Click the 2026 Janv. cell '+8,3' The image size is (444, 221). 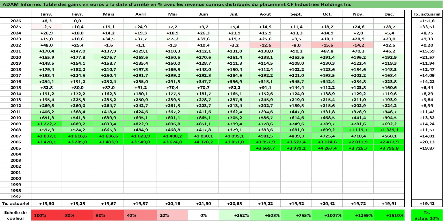click(46, 21)
